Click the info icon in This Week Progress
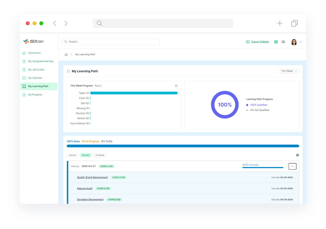This screenshot has height=229, width=326. (176, 86)
